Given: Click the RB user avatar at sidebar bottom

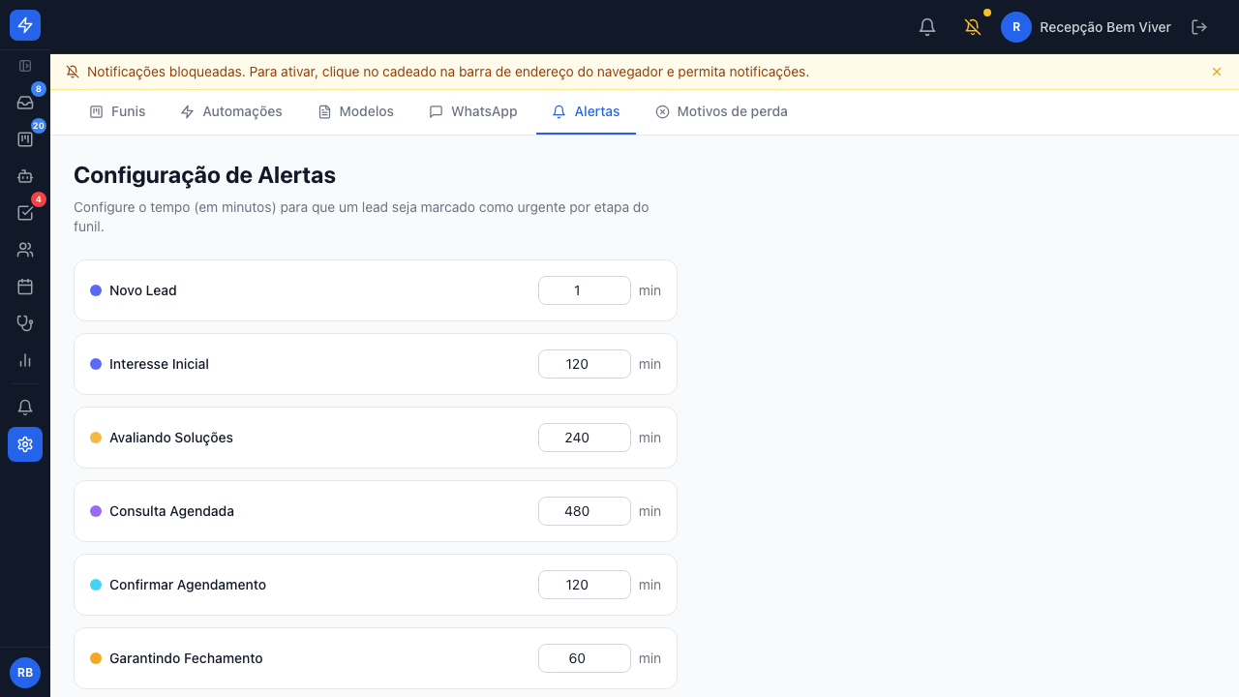Looking at the screenshot, I should click(25, 673).
